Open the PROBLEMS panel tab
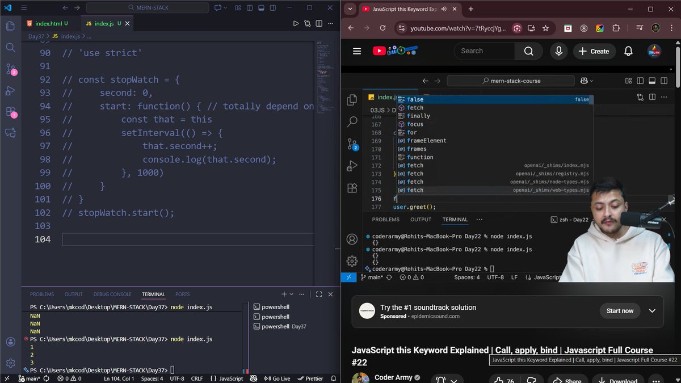This screenshot has height=383, width=681. (42, 294)
